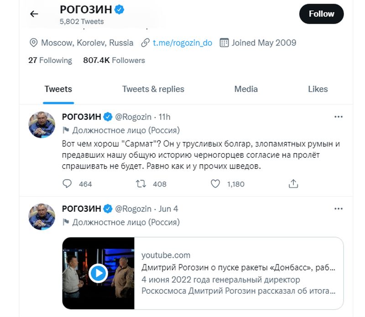Open more options on the 11h tweet

[x=338, y=117]
